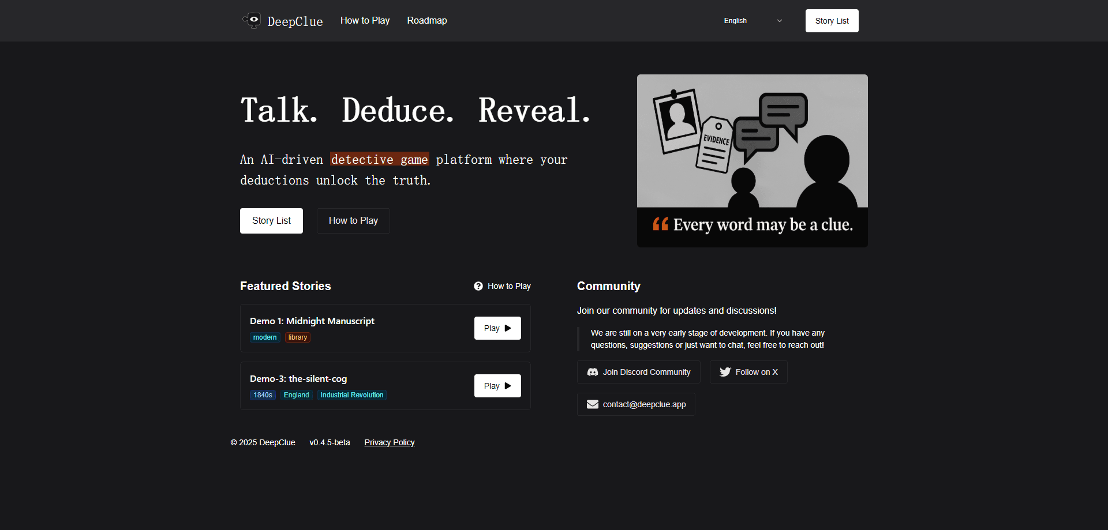Viewport: 1108px width, 530px height.
Task: Play Demo-3: the-silent-cog story
Action: pyautogui.click(x=497, y=386)
